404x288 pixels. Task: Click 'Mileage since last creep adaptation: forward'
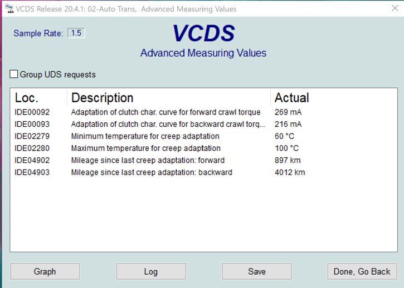coord(148,161)
